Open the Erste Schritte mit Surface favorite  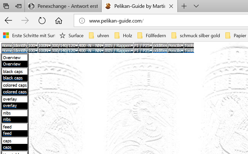tap(29, 36)
